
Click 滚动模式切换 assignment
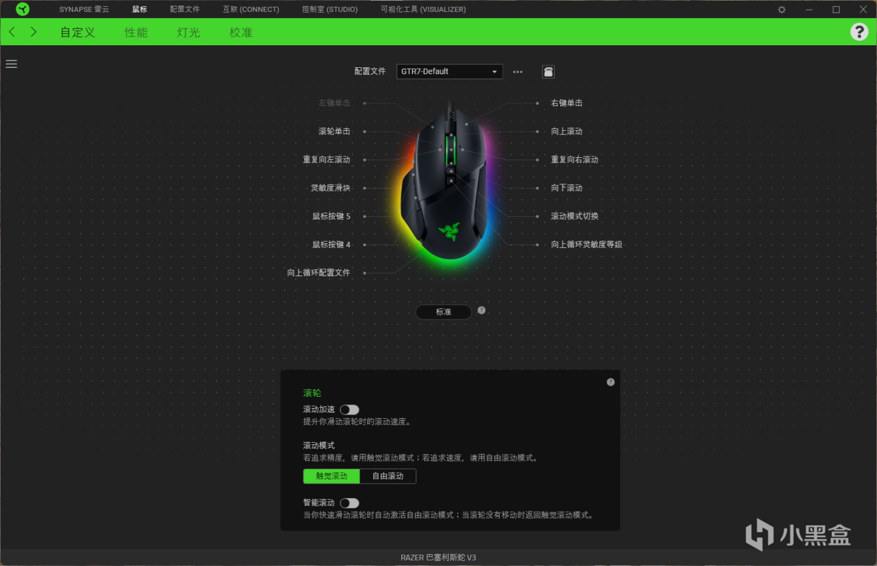pyautogui.click(x=575, y=216)
